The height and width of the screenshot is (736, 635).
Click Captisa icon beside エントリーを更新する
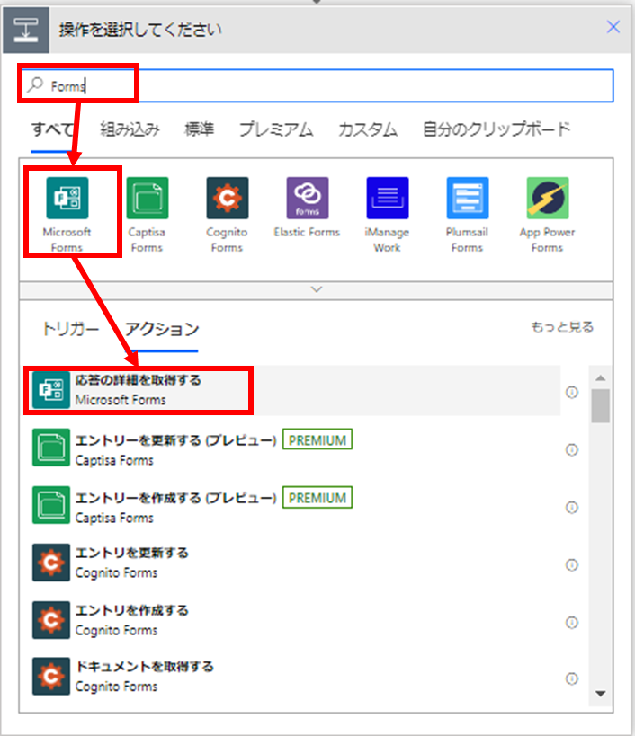pyautogui.click(x=51, y=448)
